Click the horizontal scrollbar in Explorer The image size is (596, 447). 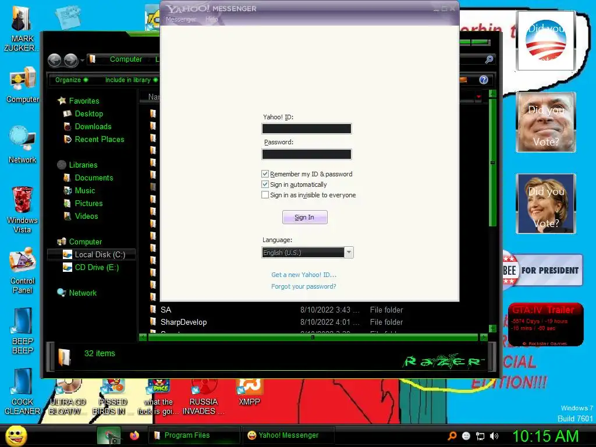tap(313, 337)
